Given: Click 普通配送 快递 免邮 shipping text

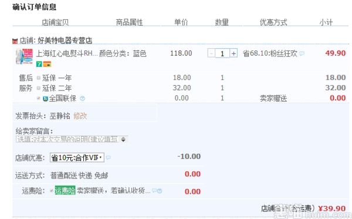Looking at the screenshot, I should pos(79,176).
